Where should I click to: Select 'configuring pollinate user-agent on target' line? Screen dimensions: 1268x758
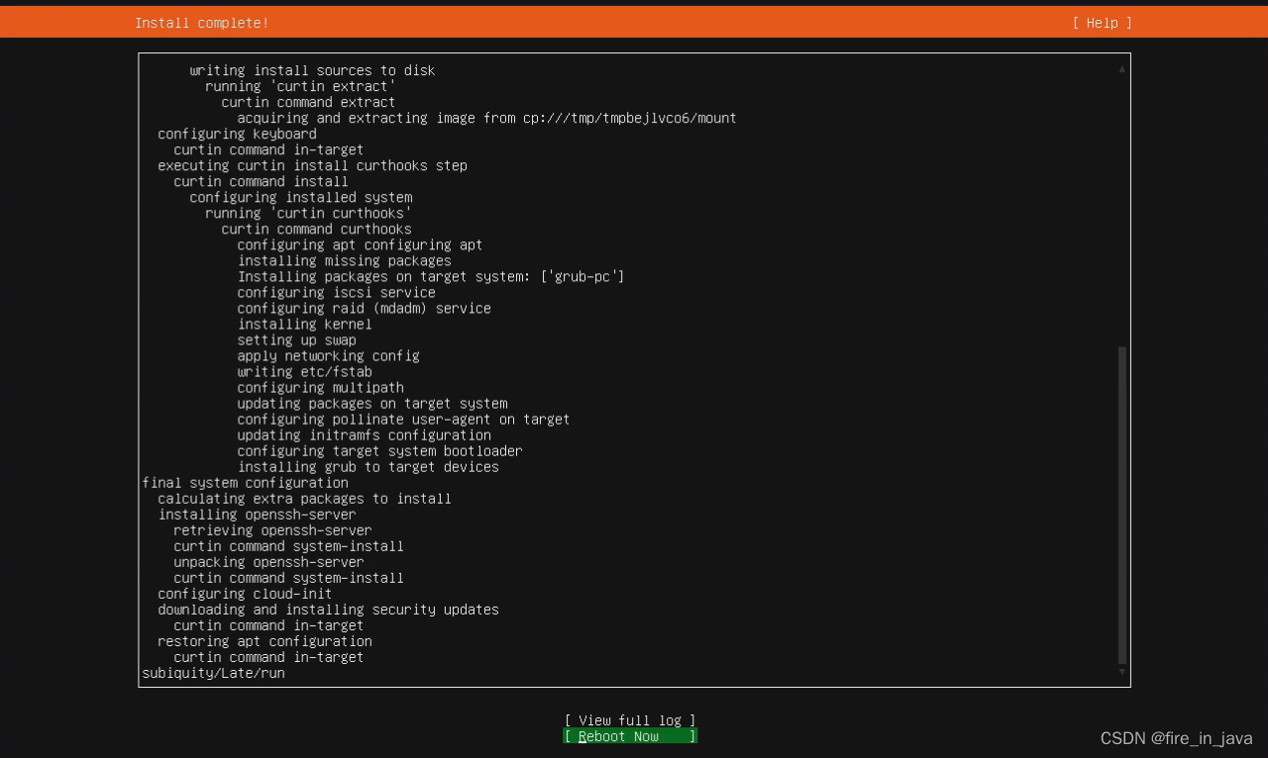click(404, 419)
